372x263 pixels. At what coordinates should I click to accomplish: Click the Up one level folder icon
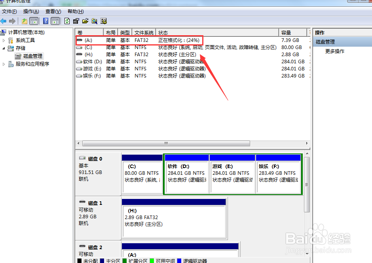[x=25, y=21]
